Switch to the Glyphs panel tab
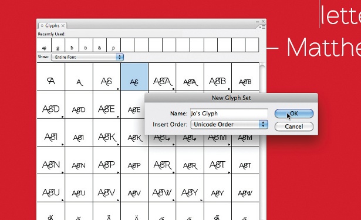The width and height of the screenshot is (361, 220). pyautogui.click(x=52, y=26)
